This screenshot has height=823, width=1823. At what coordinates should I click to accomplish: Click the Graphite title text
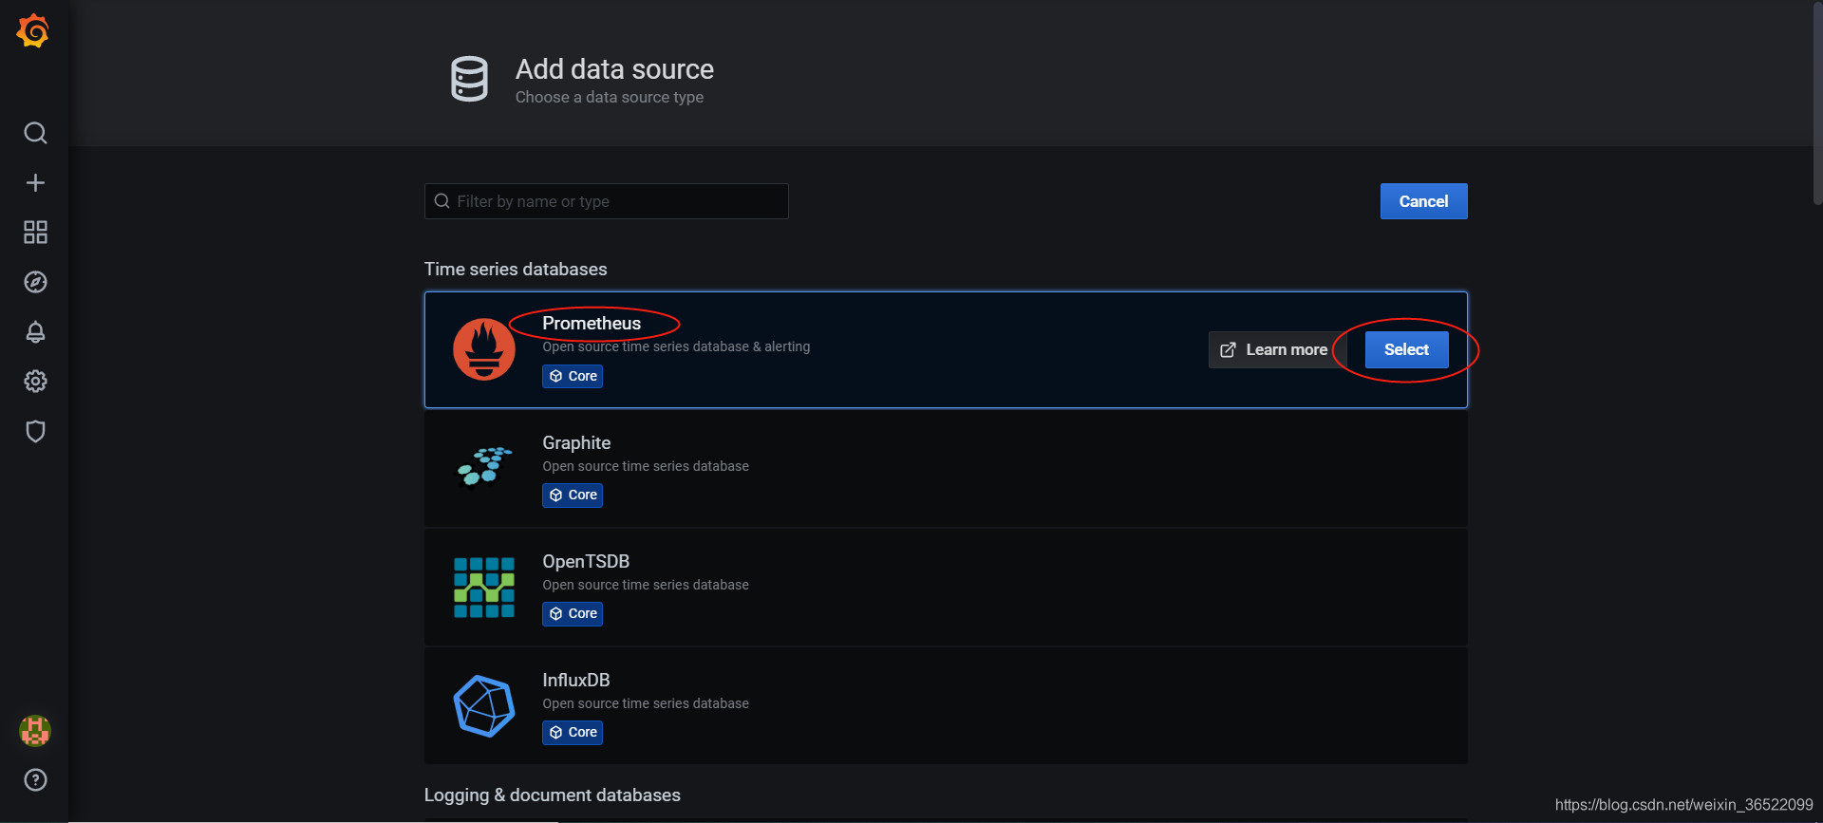pyautogui.click(x=576, y=442)
